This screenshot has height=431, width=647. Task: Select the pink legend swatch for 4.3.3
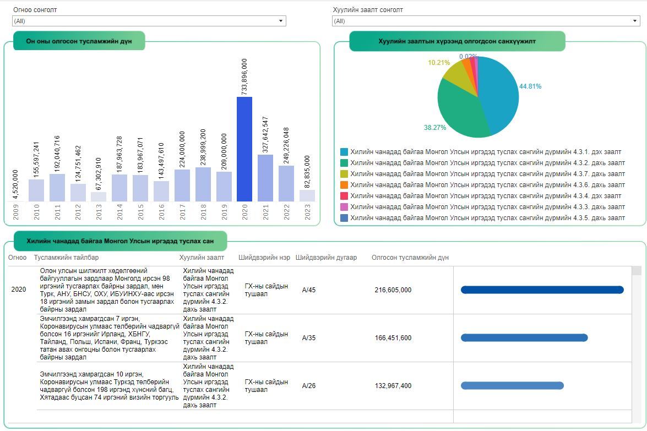[x=344, y=207]
